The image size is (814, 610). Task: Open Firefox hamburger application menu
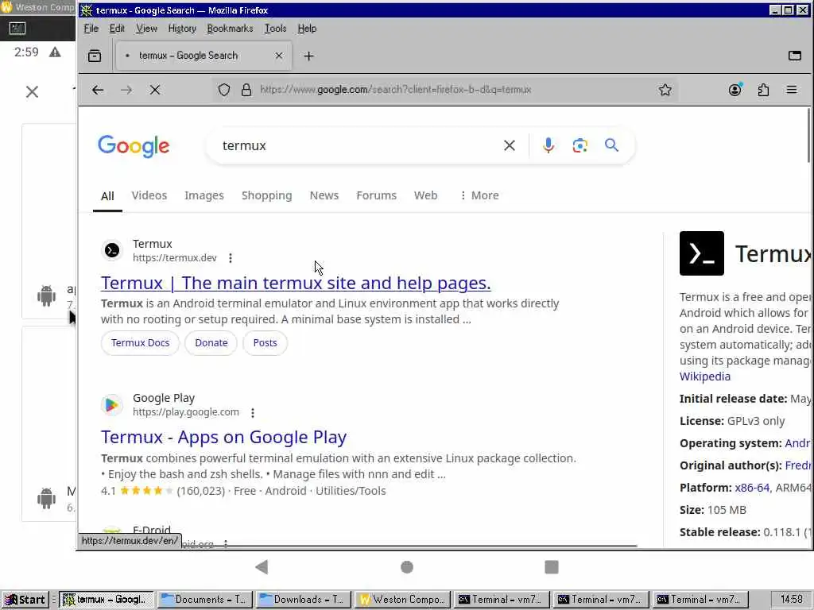[792, 90]
